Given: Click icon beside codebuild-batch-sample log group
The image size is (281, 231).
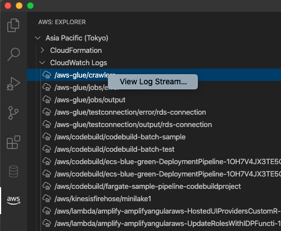Looking at the screenshot, I should [47, 137].
